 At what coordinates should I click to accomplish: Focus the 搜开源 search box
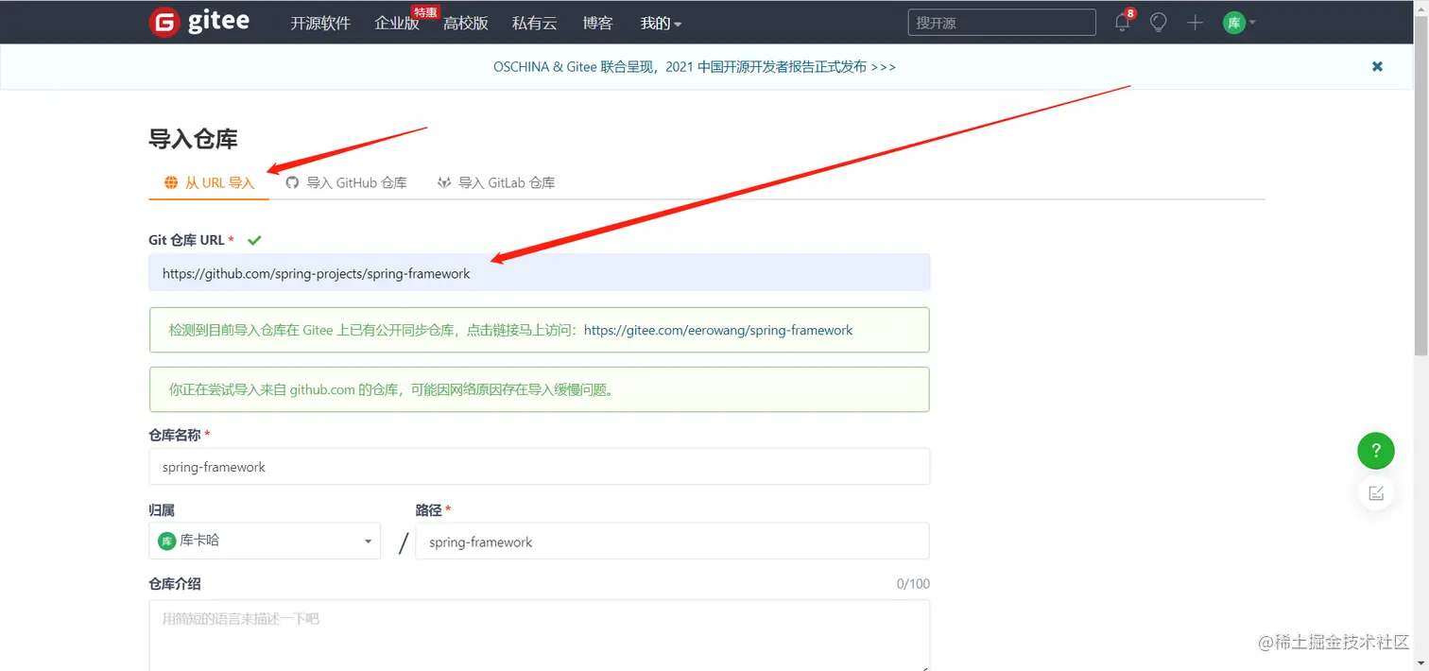click(1002, 23)
